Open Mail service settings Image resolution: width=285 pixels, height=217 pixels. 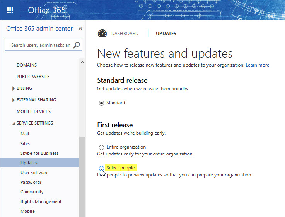[25, 134]
